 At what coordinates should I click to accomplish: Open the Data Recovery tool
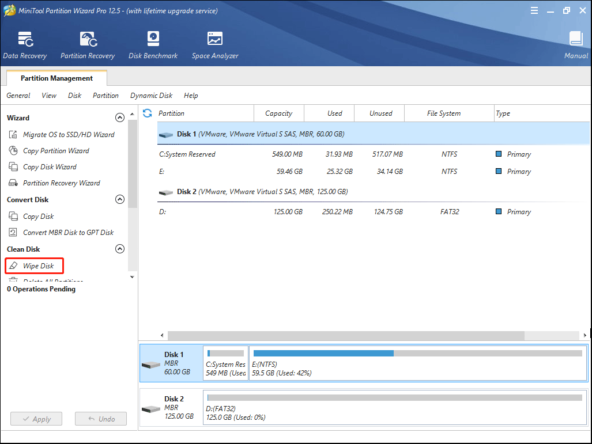[x=25, y=45]
